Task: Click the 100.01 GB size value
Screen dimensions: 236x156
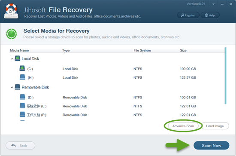Action: pos(188,98)
